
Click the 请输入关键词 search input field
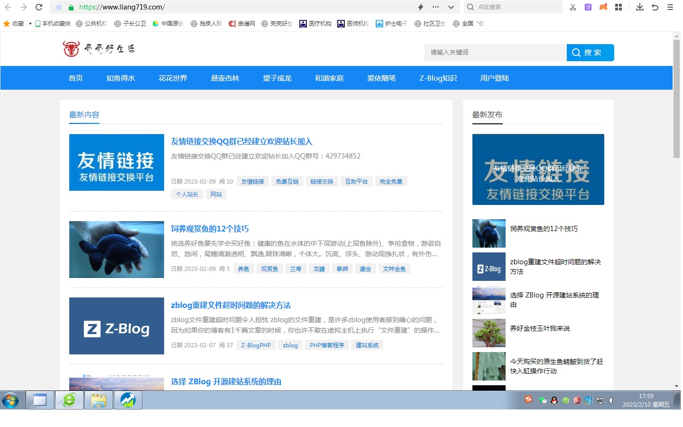[x=496, y=53]
